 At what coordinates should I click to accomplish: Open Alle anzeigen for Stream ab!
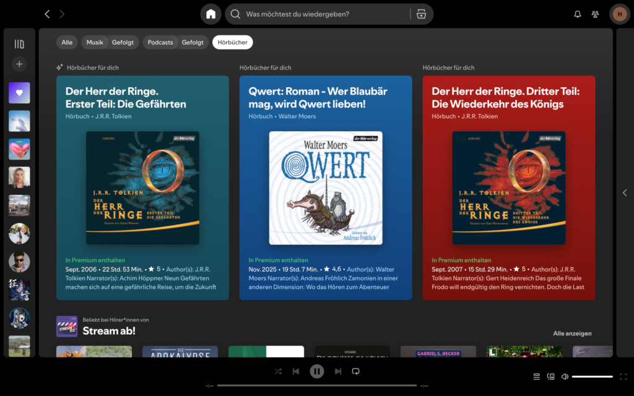[571, 333]
